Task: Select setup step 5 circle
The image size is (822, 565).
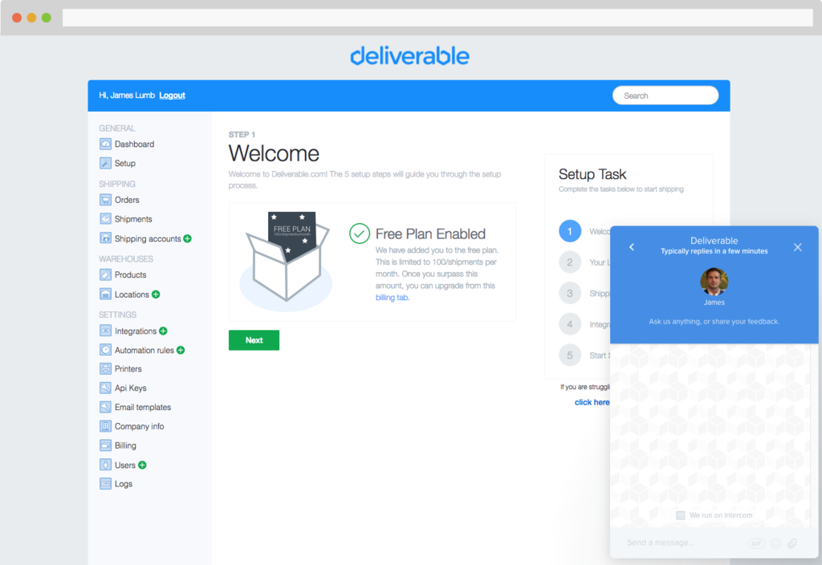Action: 570,356
